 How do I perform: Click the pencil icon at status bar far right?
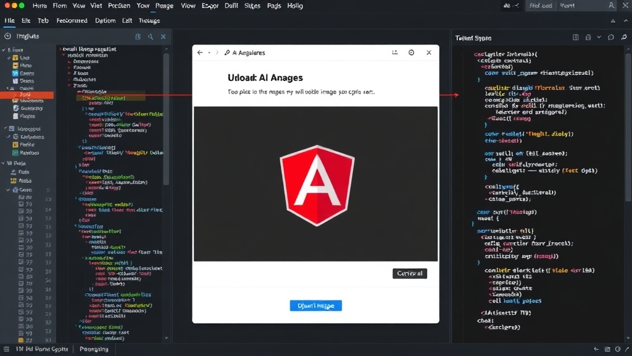click(x=627, y=349)
